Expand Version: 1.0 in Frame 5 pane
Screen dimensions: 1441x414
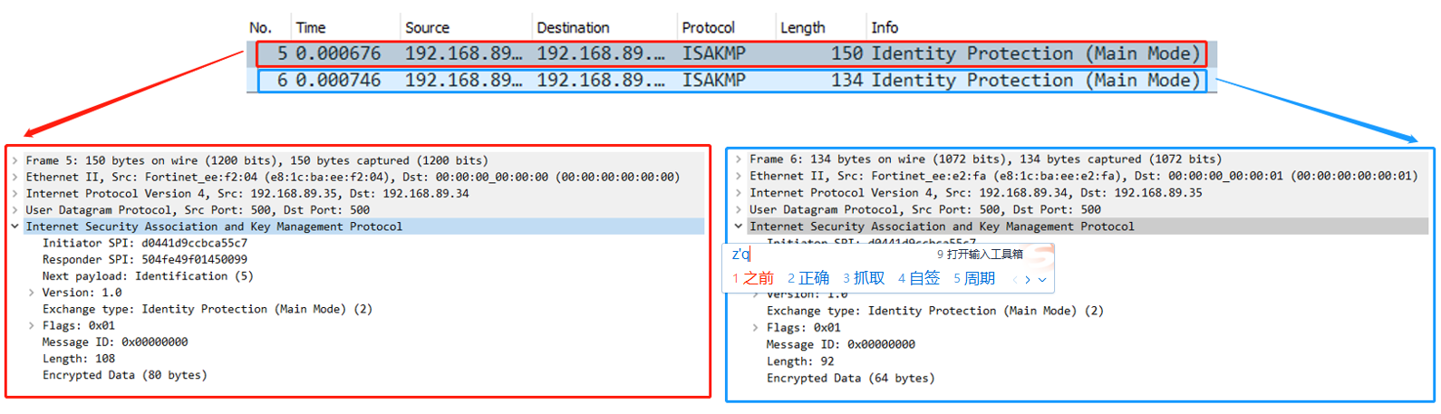(32, 293)
